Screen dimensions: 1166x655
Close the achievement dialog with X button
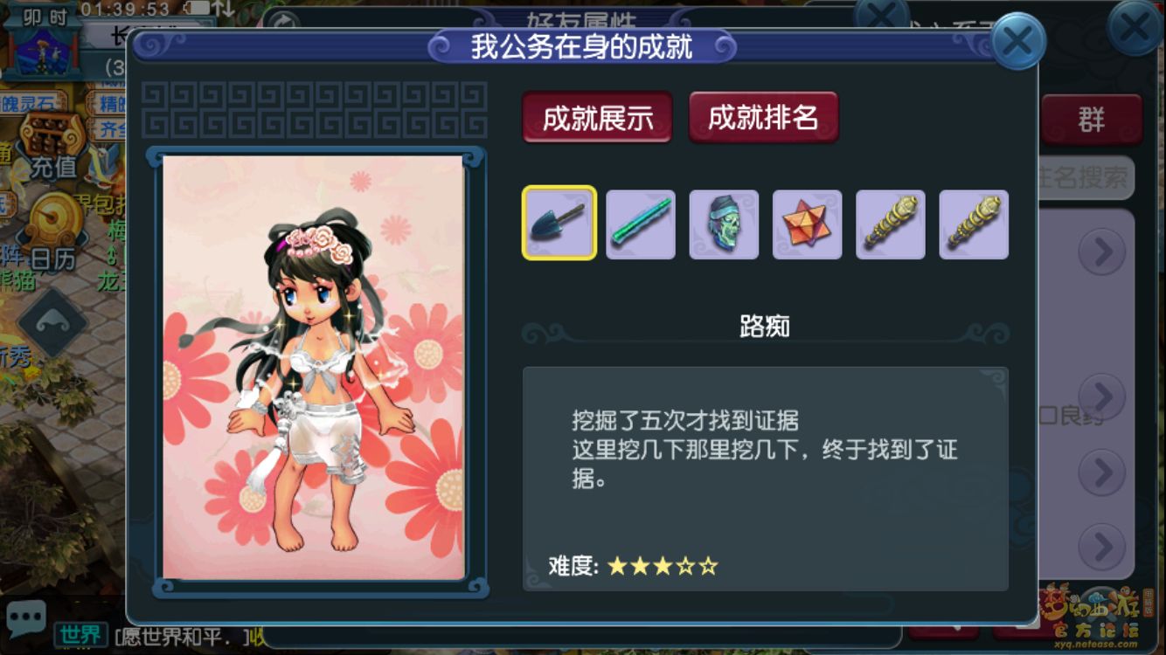[1018, 41]
